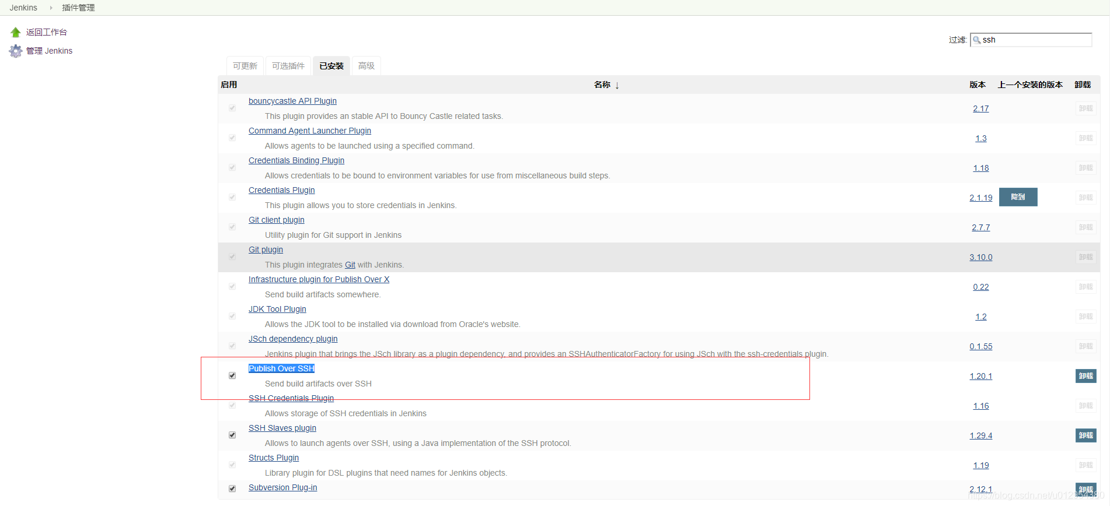Click greyed 卸载 button for Git client plugin
The width and height of the screenshot is (1110, 506).
(1086, 227)
